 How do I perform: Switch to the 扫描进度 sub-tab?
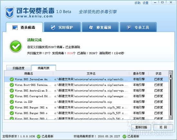pos(19,68)
